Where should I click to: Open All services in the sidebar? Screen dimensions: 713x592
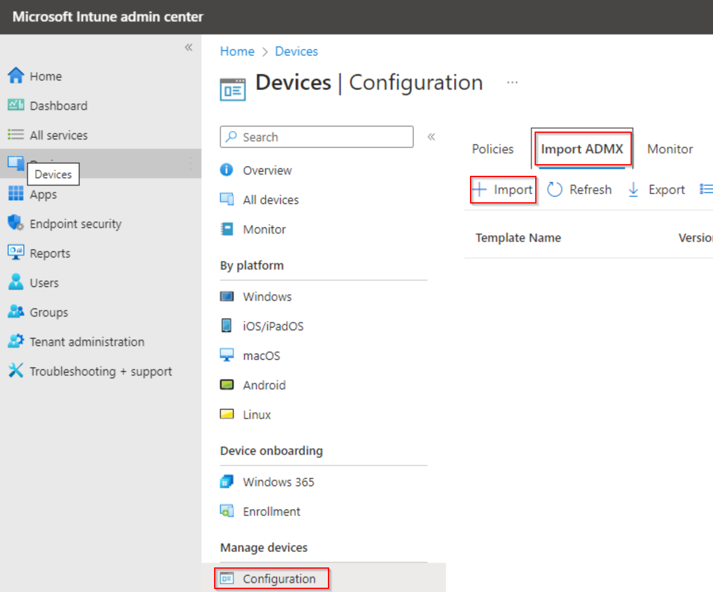(58, 135)
